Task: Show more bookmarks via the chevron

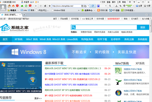Action: pyautogui.click(x=79, y=10)
